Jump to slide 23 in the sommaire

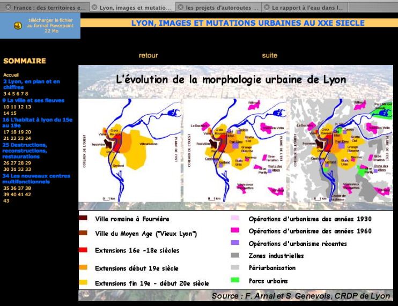click(20, 138)
